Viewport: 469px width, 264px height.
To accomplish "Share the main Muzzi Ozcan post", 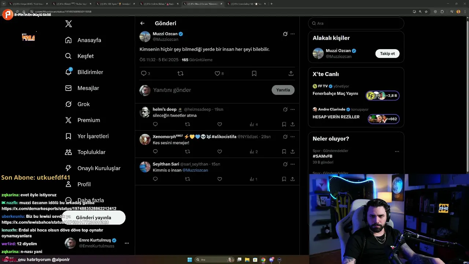I will [x=291, y=73].
